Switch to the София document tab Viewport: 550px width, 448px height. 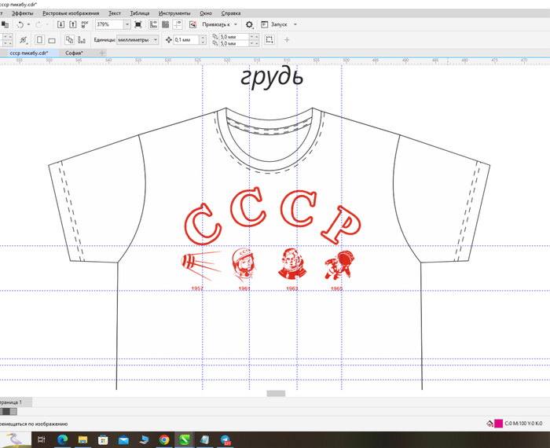tap(74, 53)
